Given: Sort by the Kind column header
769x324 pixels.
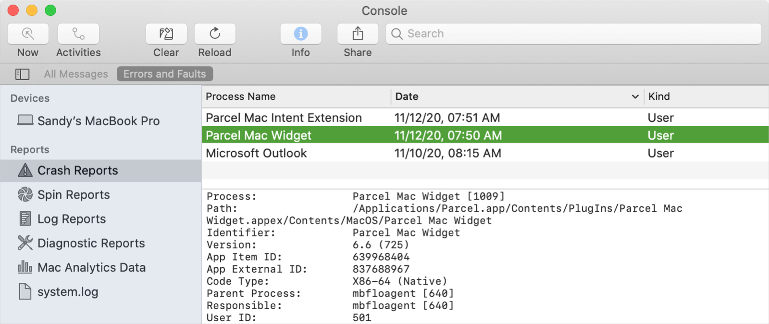Looking at the screenshot, I should point(707,96).
